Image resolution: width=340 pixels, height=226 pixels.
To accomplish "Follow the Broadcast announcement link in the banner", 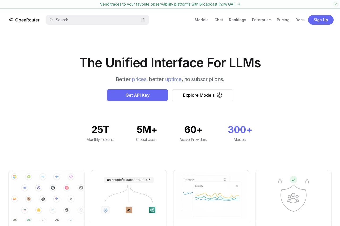I will [x=170, y=4].
